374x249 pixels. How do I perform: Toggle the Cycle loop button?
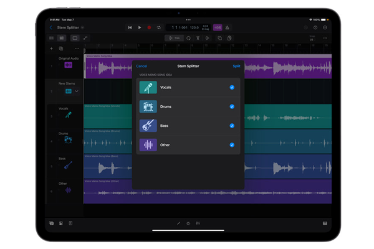[x=159, y=27]
